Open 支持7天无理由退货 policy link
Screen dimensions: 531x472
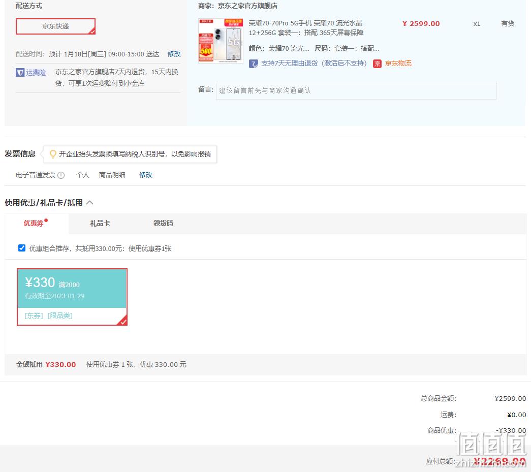tap(314, 64)
